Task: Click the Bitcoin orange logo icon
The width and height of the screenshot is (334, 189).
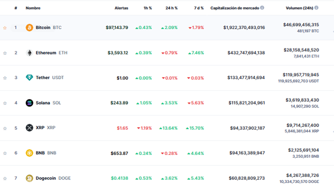Action: 29,28
